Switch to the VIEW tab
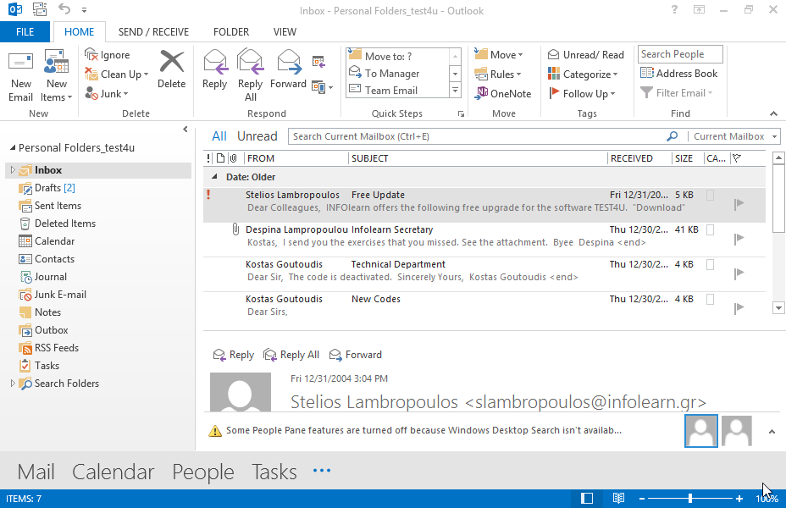 [x=285, y=32]
